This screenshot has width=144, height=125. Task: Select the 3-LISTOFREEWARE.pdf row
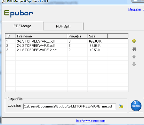click(x=67, y=41)
